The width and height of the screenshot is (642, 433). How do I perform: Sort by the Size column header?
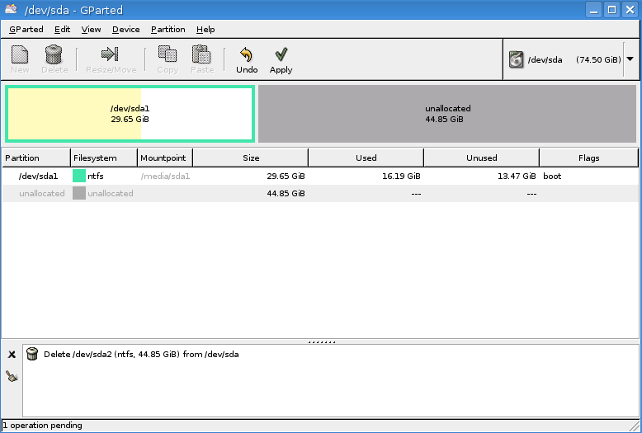(x=251, y=158)
